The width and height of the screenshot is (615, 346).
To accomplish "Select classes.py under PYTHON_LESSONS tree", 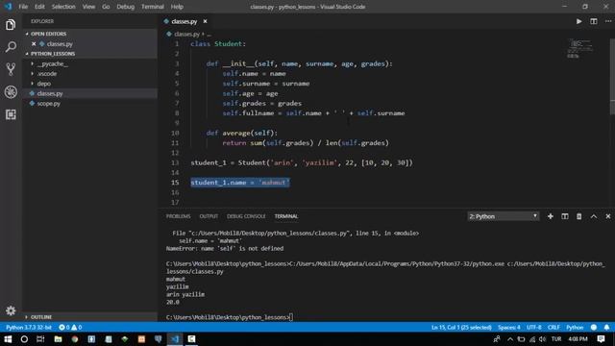I will tap(50, 94).
